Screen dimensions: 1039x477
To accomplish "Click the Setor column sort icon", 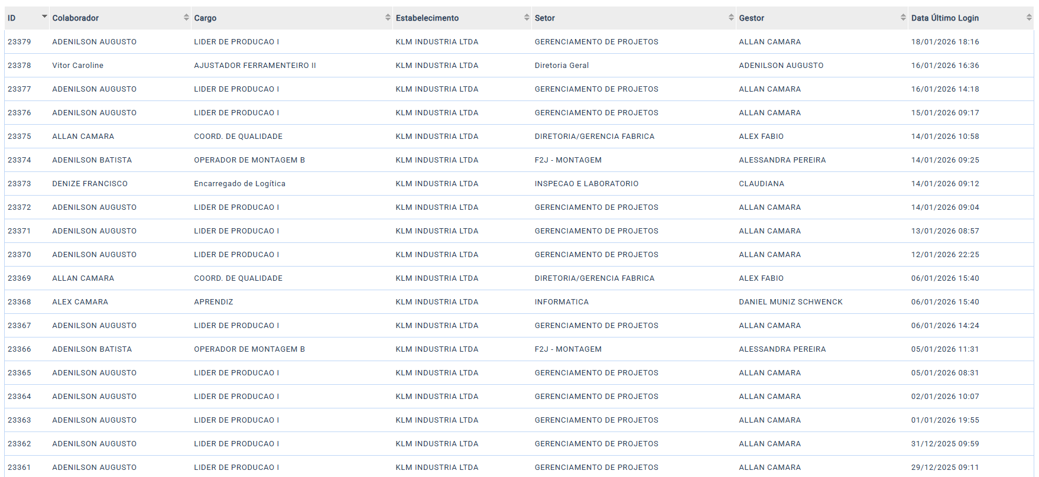I will coord(731,18).
